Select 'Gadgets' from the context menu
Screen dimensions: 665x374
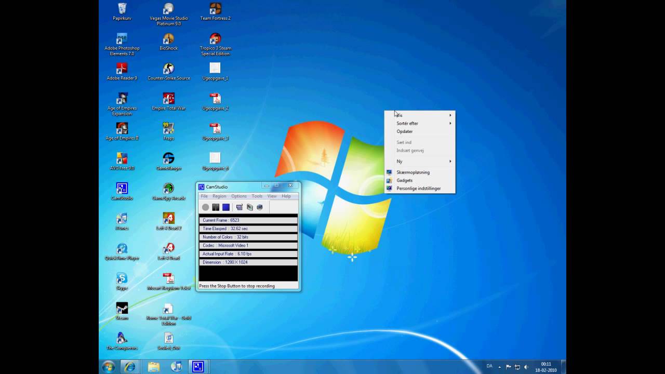(x=420, y=180)
